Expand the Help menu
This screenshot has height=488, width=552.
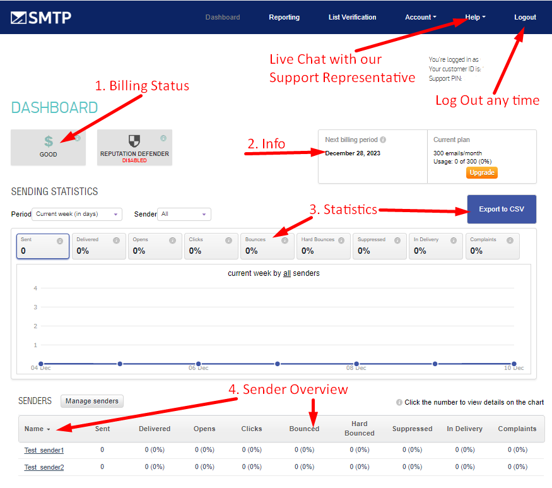point(475,17)
